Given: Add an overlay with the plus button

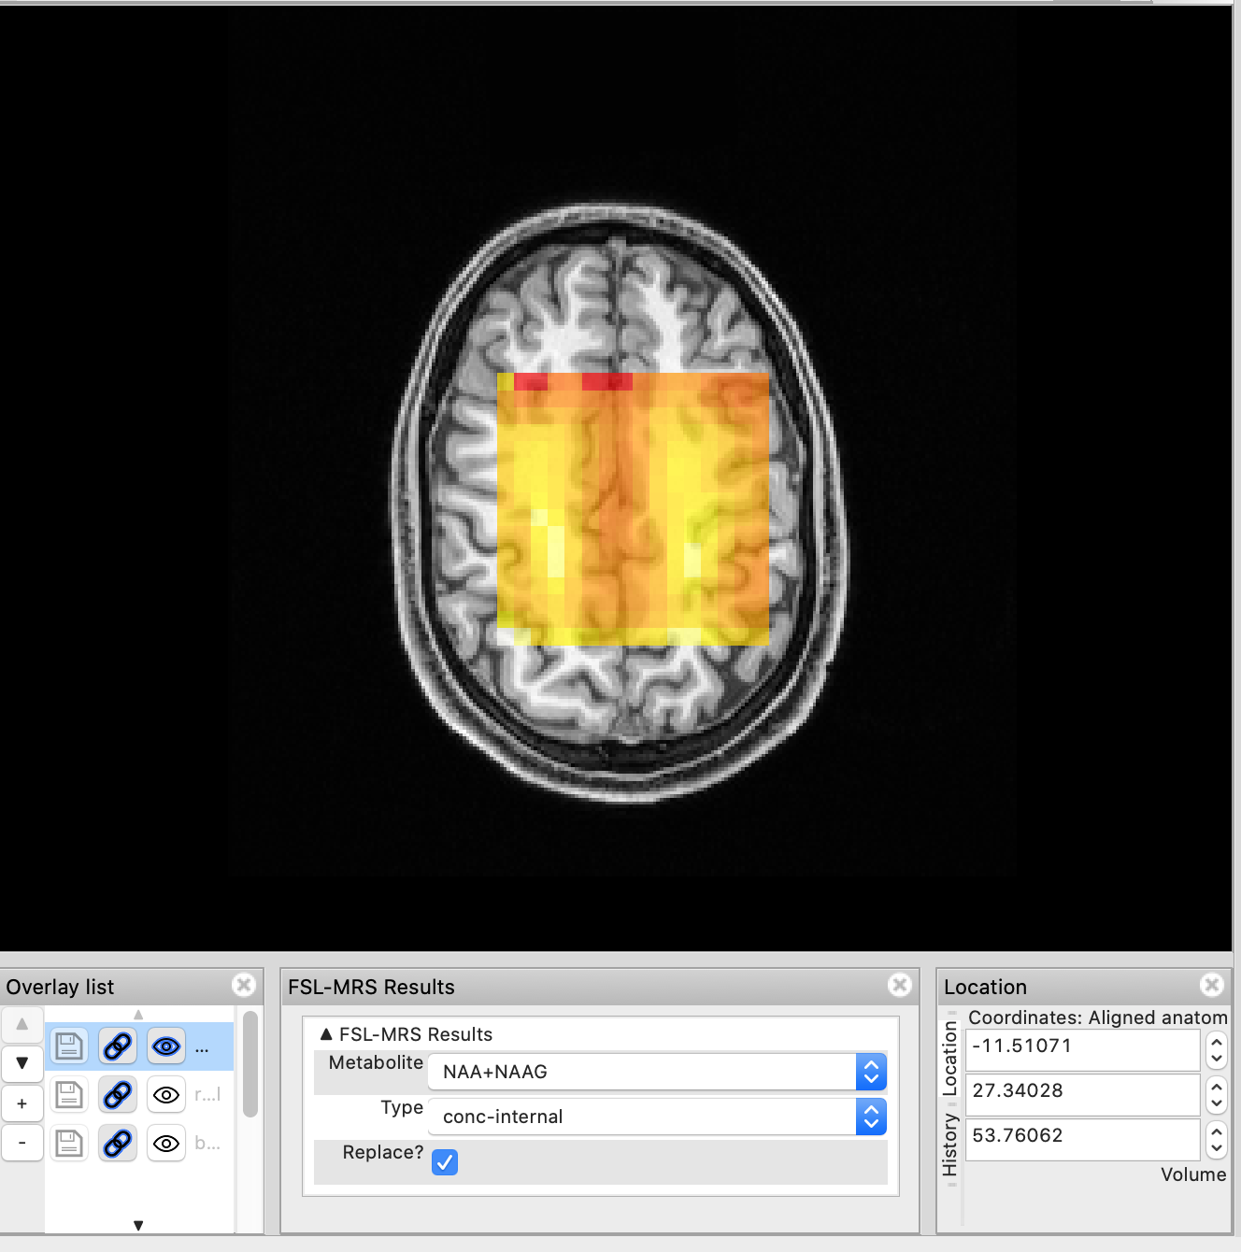Looking at the screenshot, I should pyautogui.click(x=22, y=1103).
